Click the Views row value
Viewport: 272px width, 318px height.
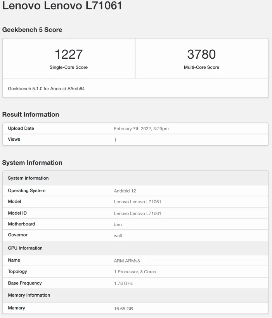[115, 140]
